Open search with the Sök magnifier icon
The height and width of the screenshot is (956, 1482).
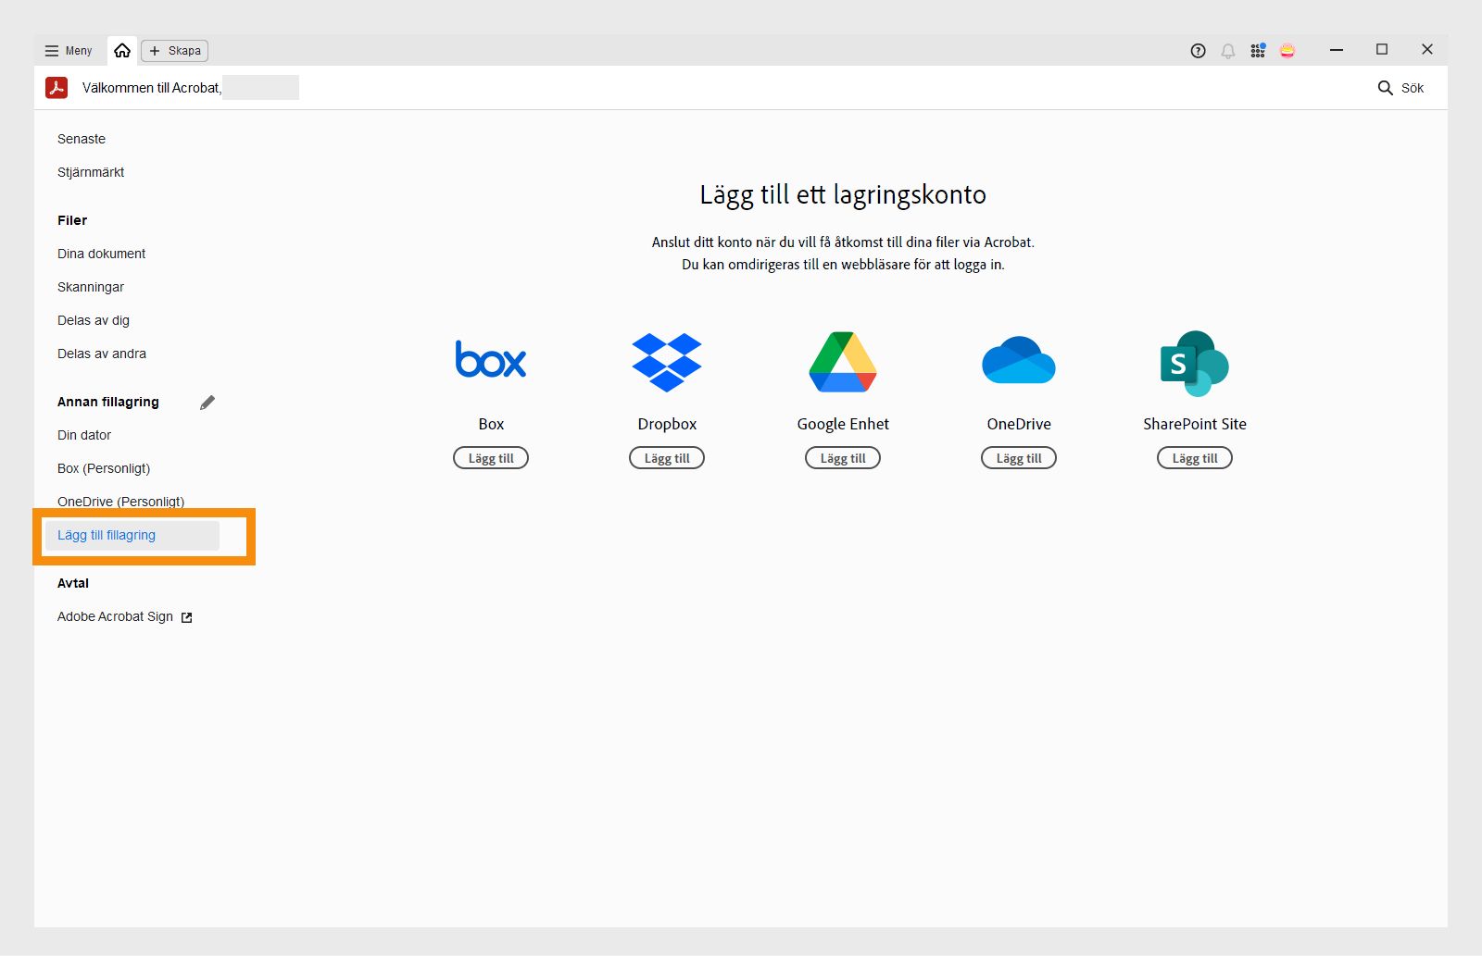(x=1385, y=88)
